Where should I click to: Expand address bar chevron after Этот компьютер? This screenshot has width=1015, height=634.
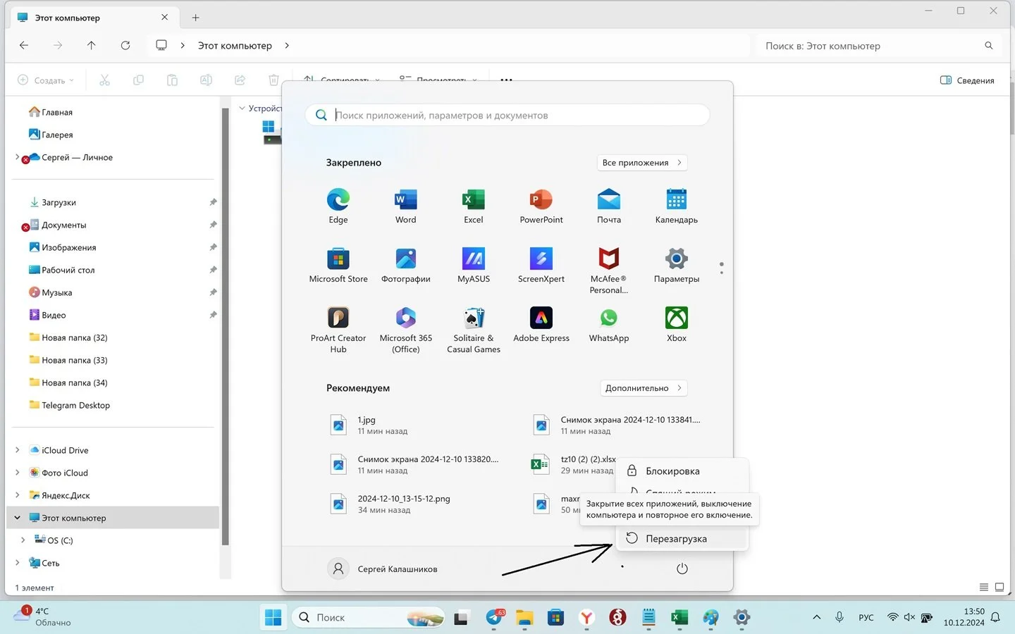click(x=286, y=46)
